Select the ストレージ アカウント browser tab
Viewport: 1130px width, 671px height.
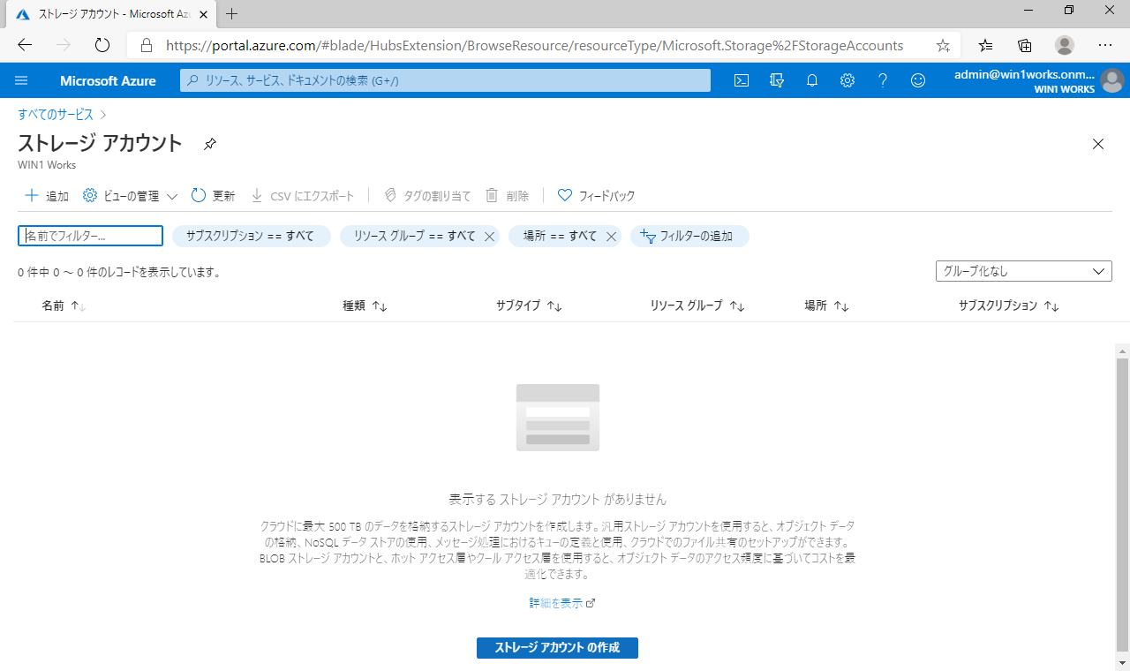coord(109,14)
